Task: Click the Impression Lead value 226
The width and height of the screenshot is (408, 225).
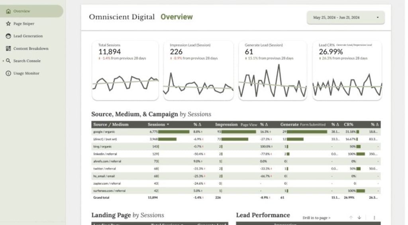Action: pyautogui.click(x=176, y=51)
